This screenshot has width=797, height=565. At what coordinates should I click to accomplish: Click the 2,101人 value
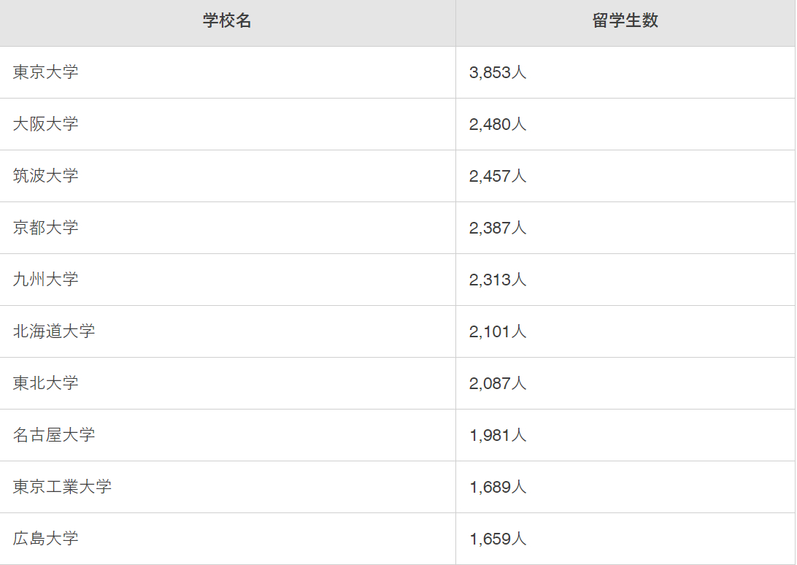(498, 332)
